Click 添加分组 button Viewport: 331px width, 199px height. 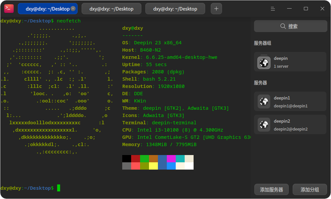click(x=310, y=189)
